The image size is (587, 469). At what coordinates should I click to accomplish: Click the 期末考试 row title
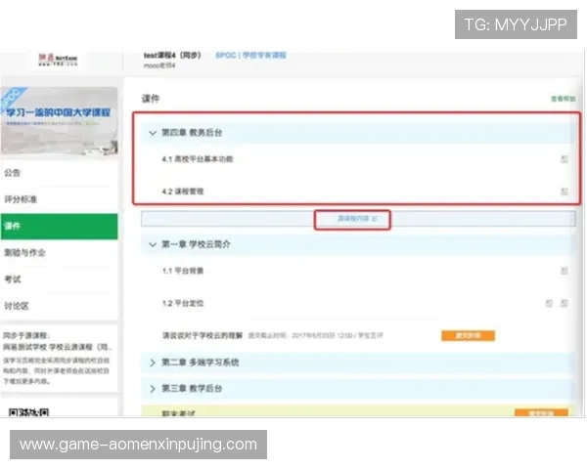coord(178,413)
